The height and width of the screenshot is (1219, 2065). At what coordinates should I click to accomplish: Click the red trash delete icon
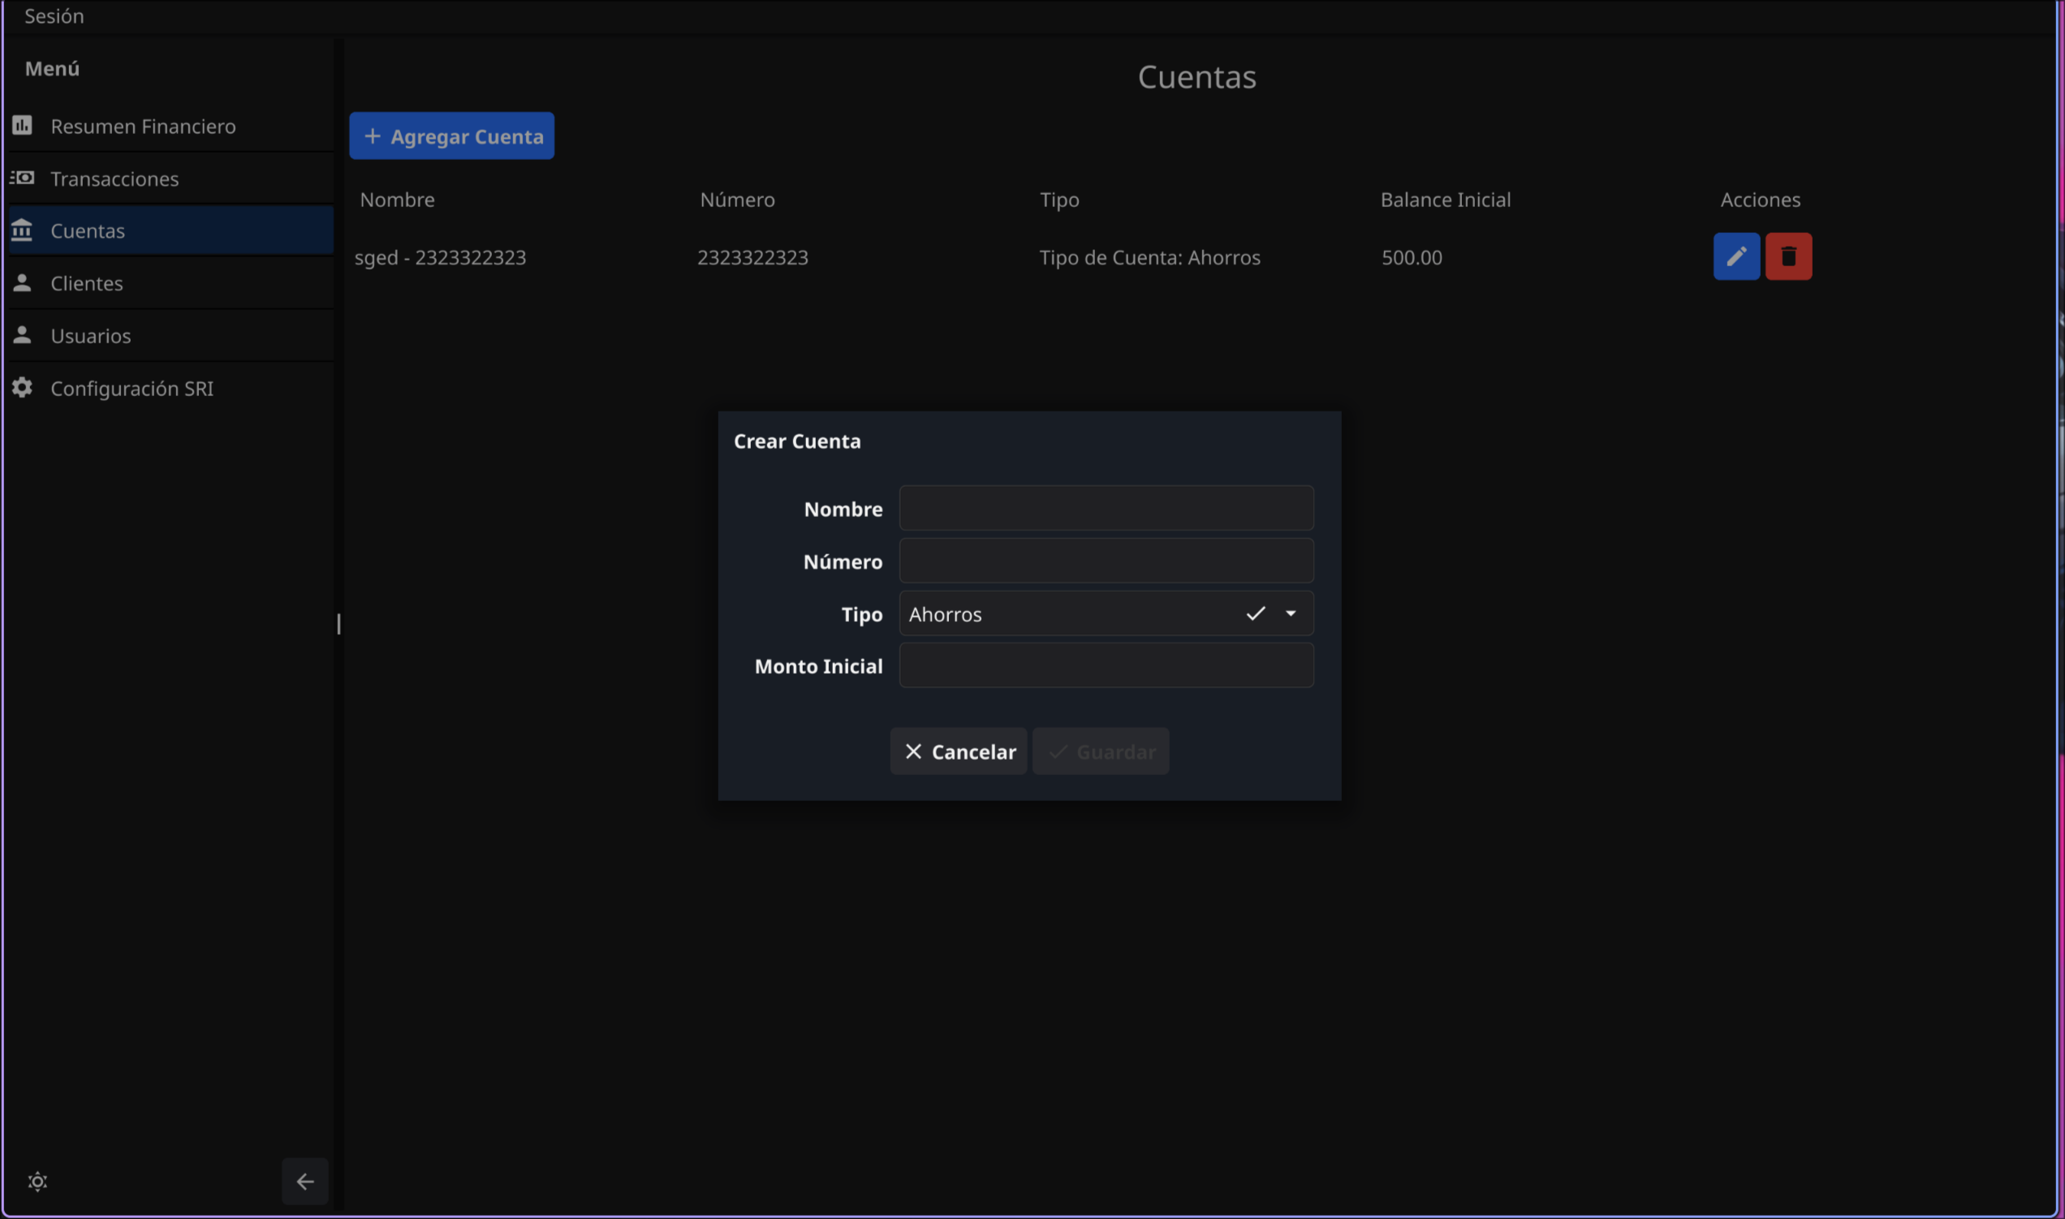1788,256
